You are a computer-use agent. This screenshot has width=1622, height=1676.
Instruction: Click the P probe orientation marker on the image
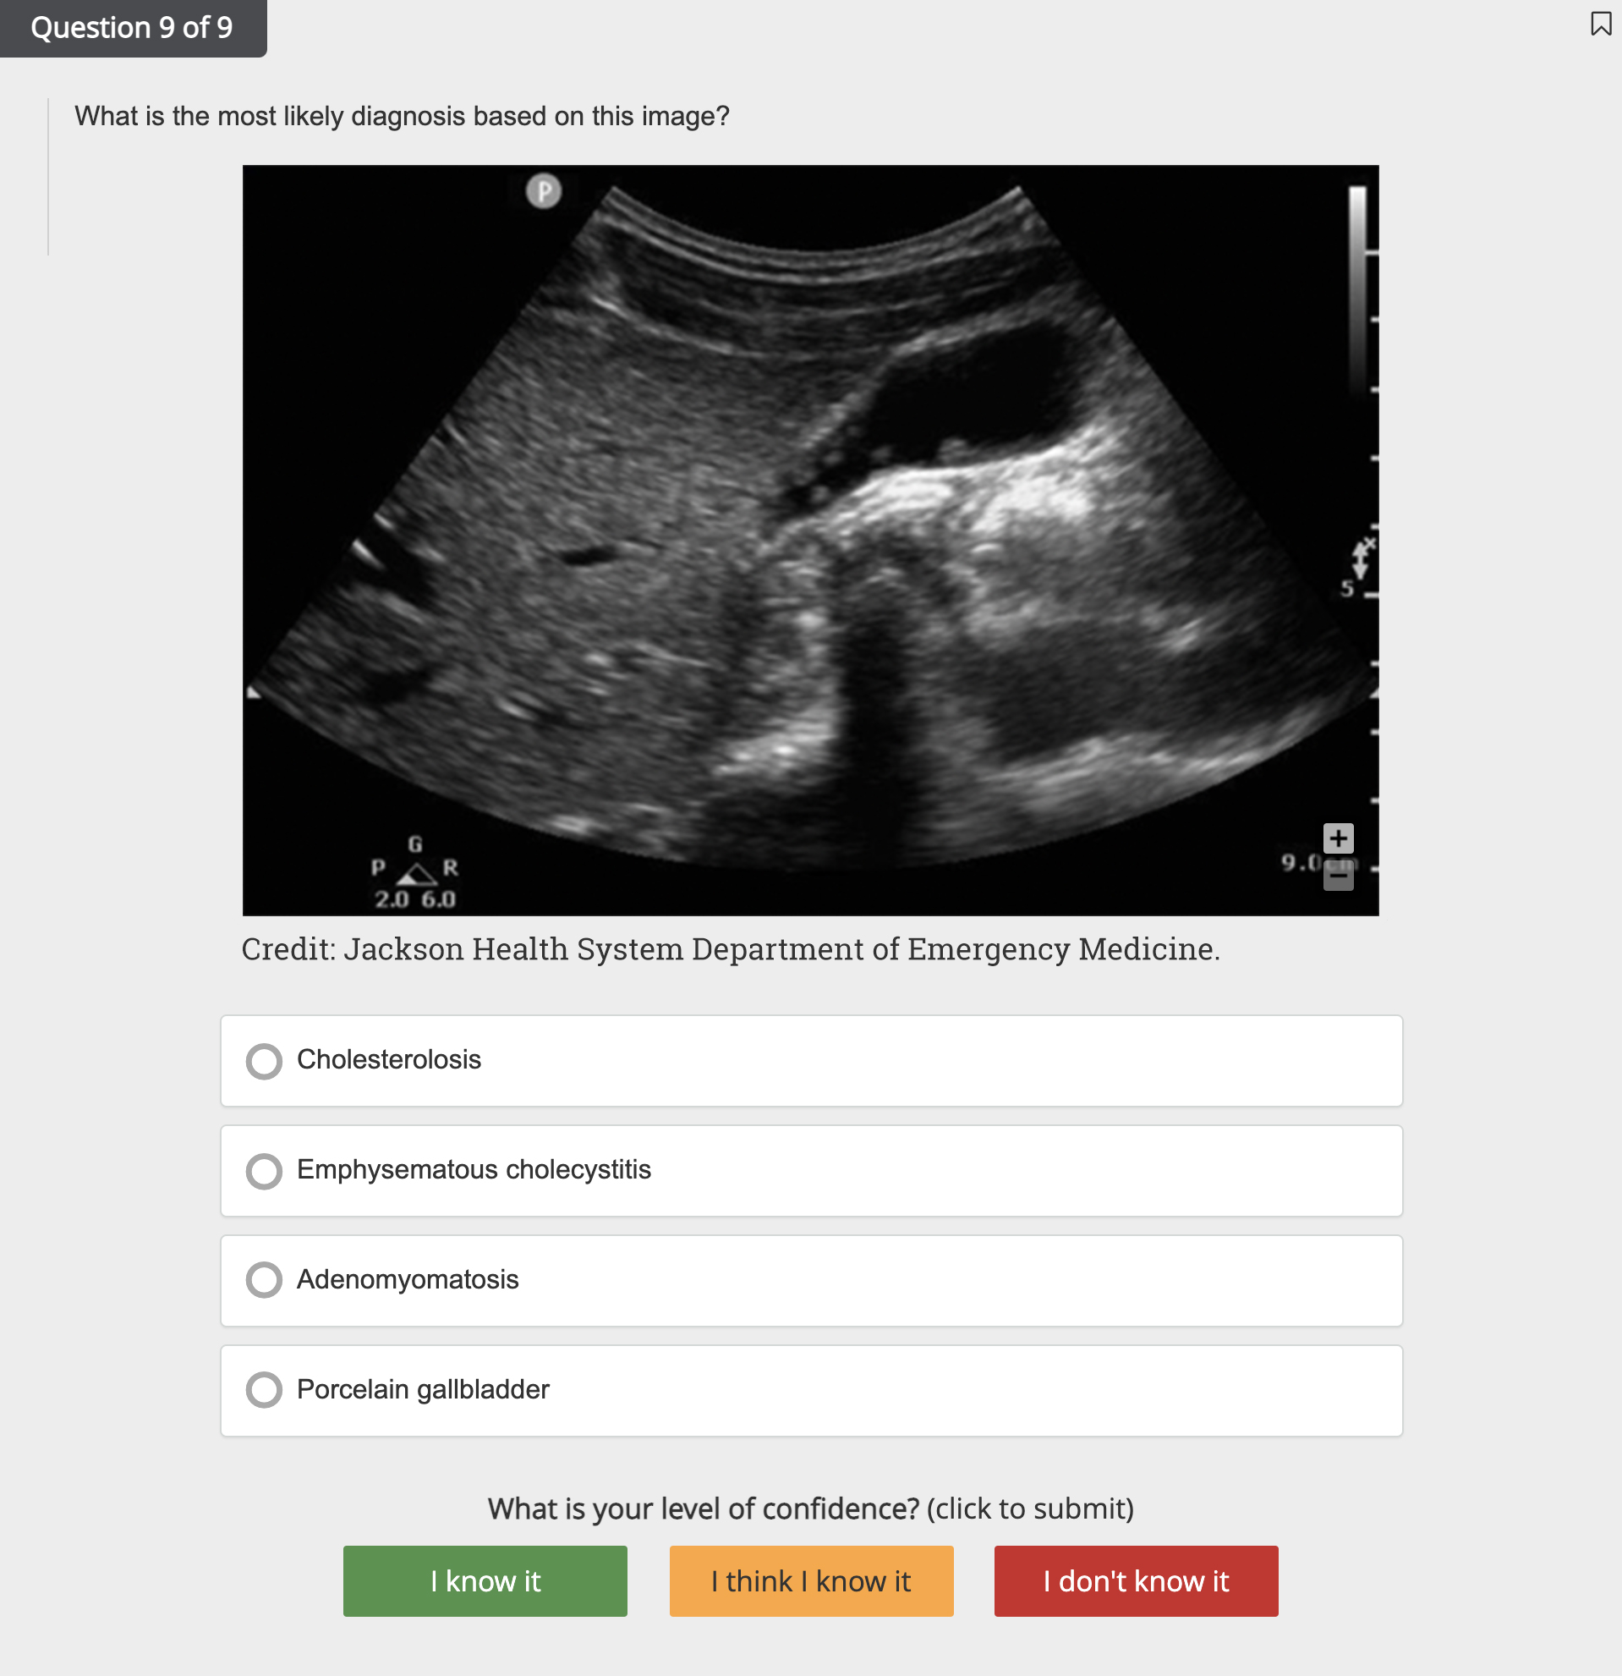(x=544, y=190)
